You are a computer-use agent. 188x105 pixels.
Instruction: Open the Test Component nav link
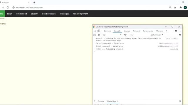click(x=80, y=14)
